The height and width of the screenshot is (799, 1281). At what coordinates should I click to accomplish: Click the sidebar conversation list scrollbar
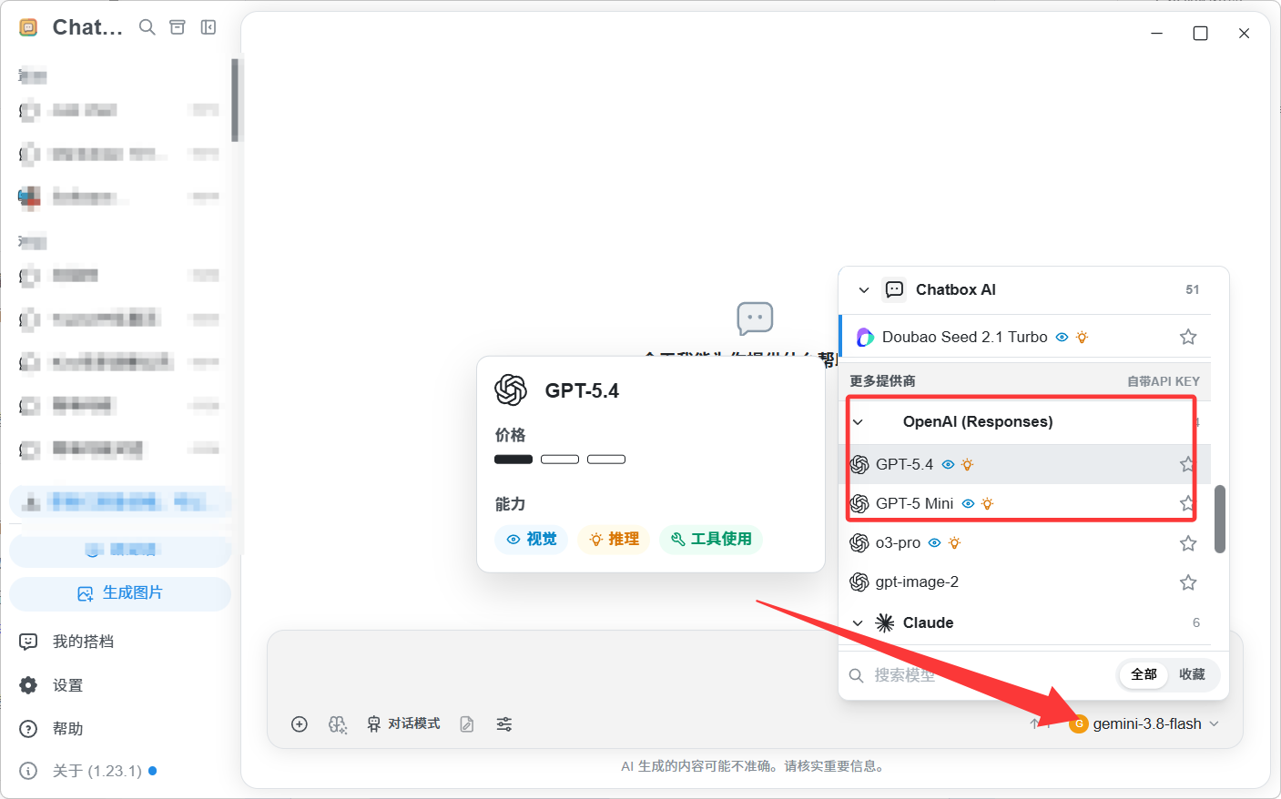point(235,100)
